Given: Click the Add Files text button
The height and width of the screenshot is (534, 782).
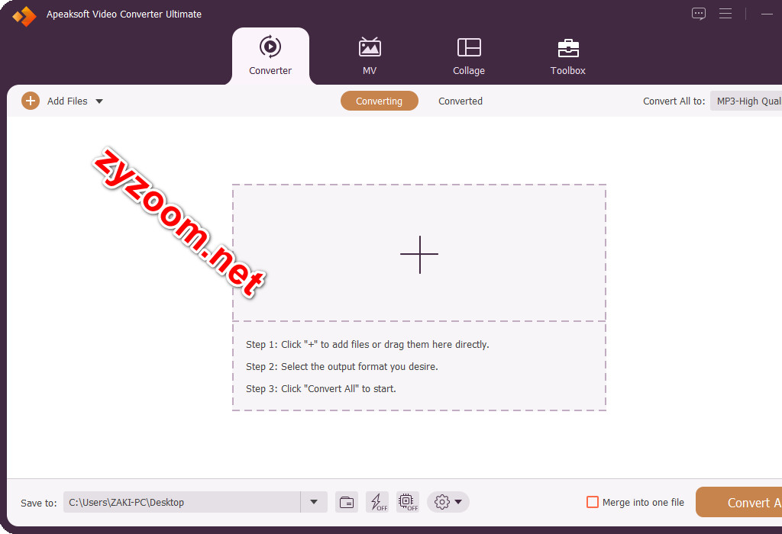Looking at the screenshot, I should (67, 101).
